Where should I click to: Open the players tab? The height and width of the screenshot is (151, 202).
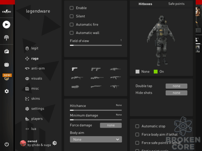point(34,119)
